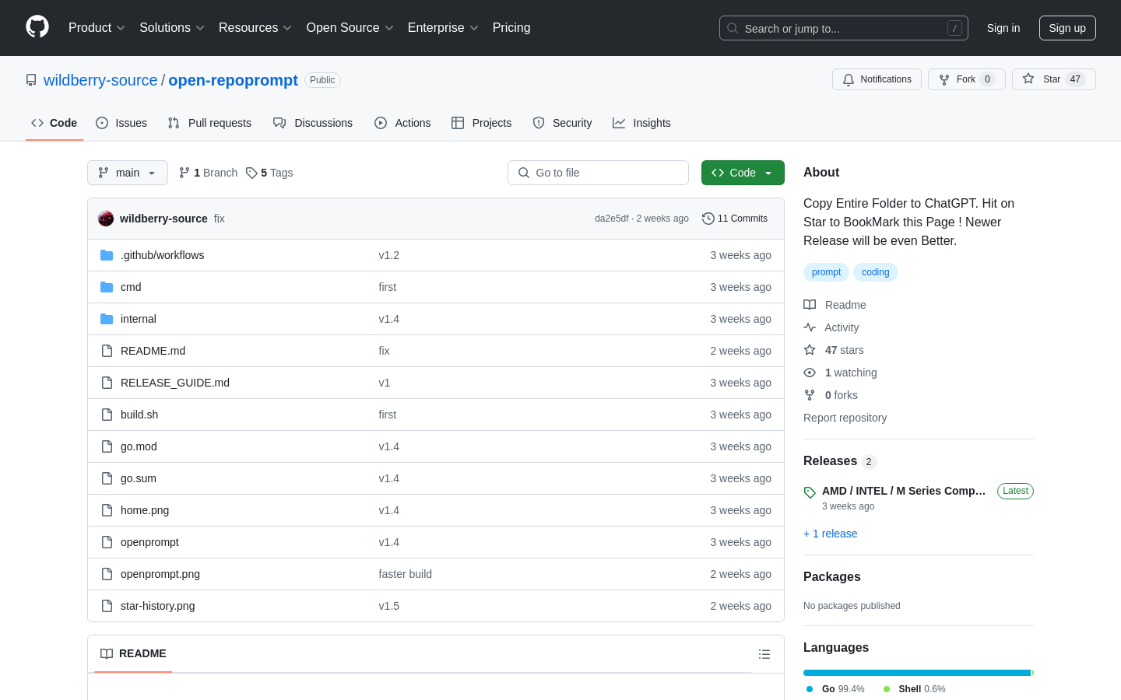The height and width of the screenshot is (700, 1121).
Task: Open the + 1 release link
Action: (x=830, y=534)
